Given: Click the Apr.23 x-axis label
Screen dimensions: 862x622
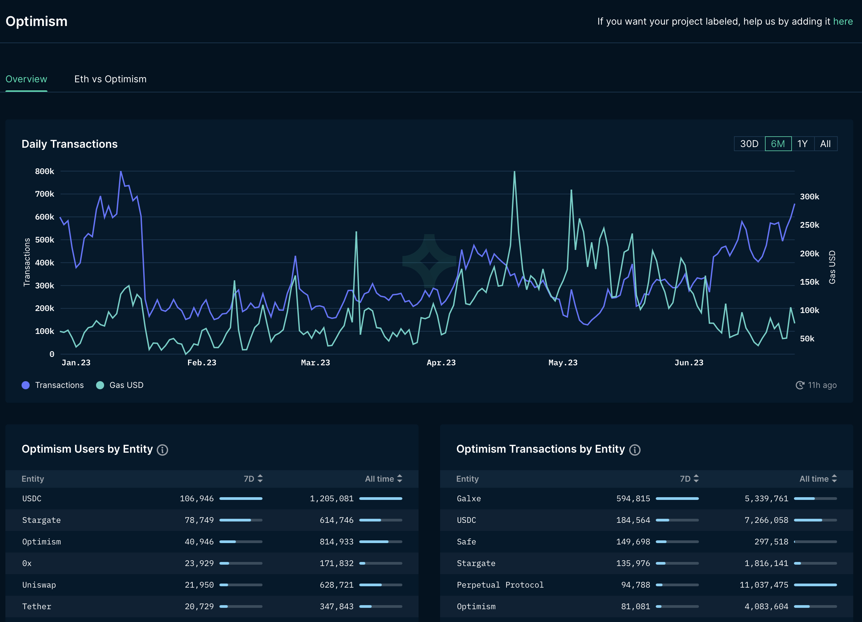Looking at the screenshot, I should pos(441,363).
